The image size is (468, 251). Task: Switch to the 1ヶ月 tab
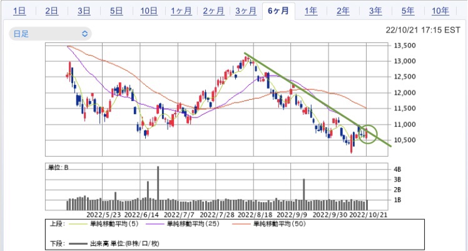coord(181,11)
